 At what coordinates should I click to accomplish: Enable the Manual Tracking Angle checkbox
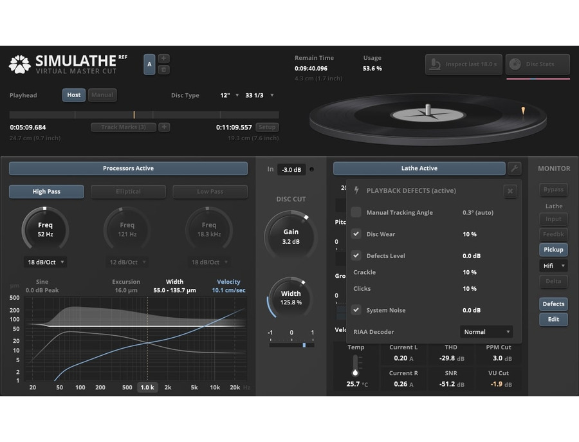coord(356,212)
